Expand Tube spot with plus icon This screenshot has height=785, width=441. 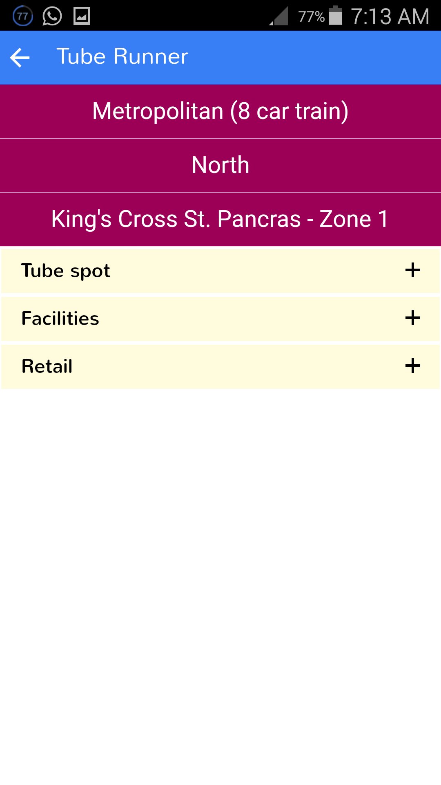(412, 270)
